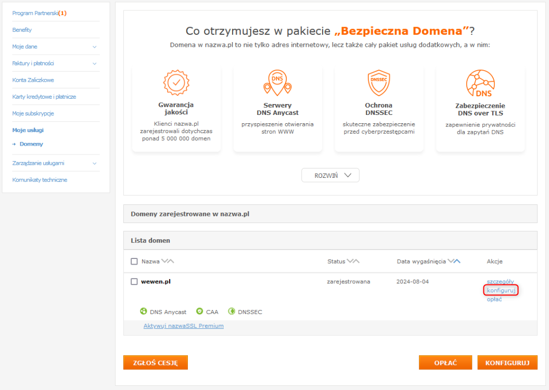Click the orange OPŁAĆ button
Image resolution: width=549 pixels, height=390 pixels.
tap(445, 363)
